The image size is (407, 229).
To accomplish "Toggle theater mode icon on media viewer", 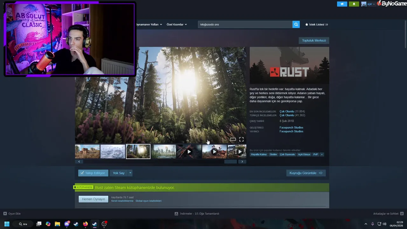I will (233, 139).
